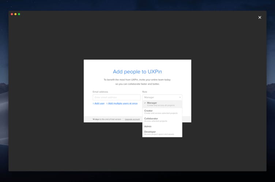Close the dialog with the X icon
This screenshot has height=182, width=275.
coord(260,17)
